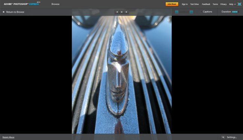Click Return to Browse
243x140 pixels.
point(13,12)
